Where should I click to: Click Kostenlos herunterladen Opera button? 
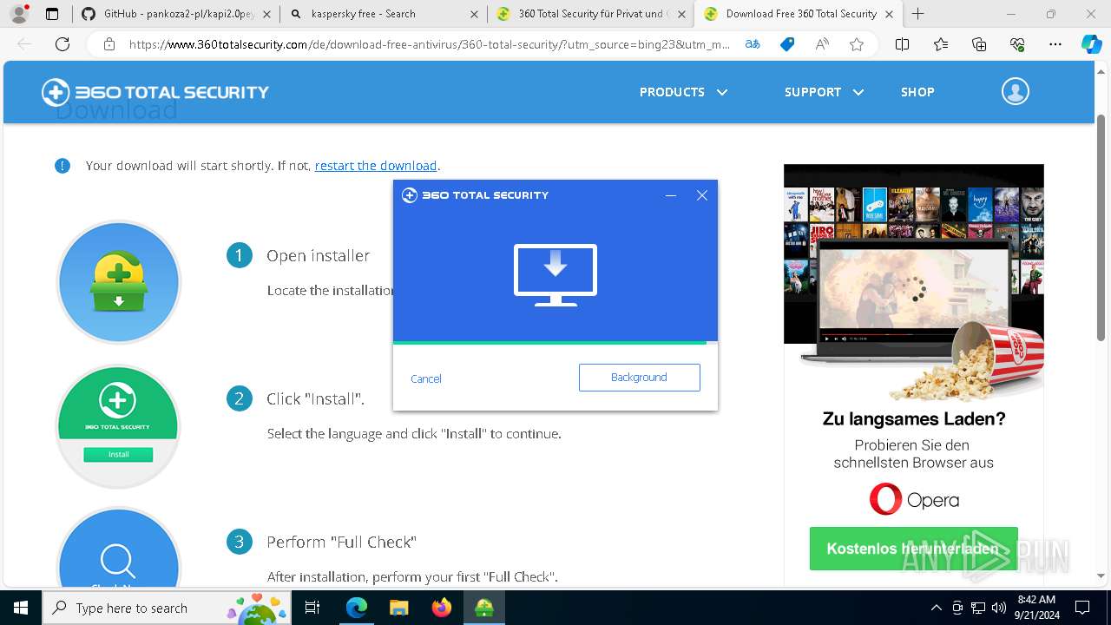point(913,549)
